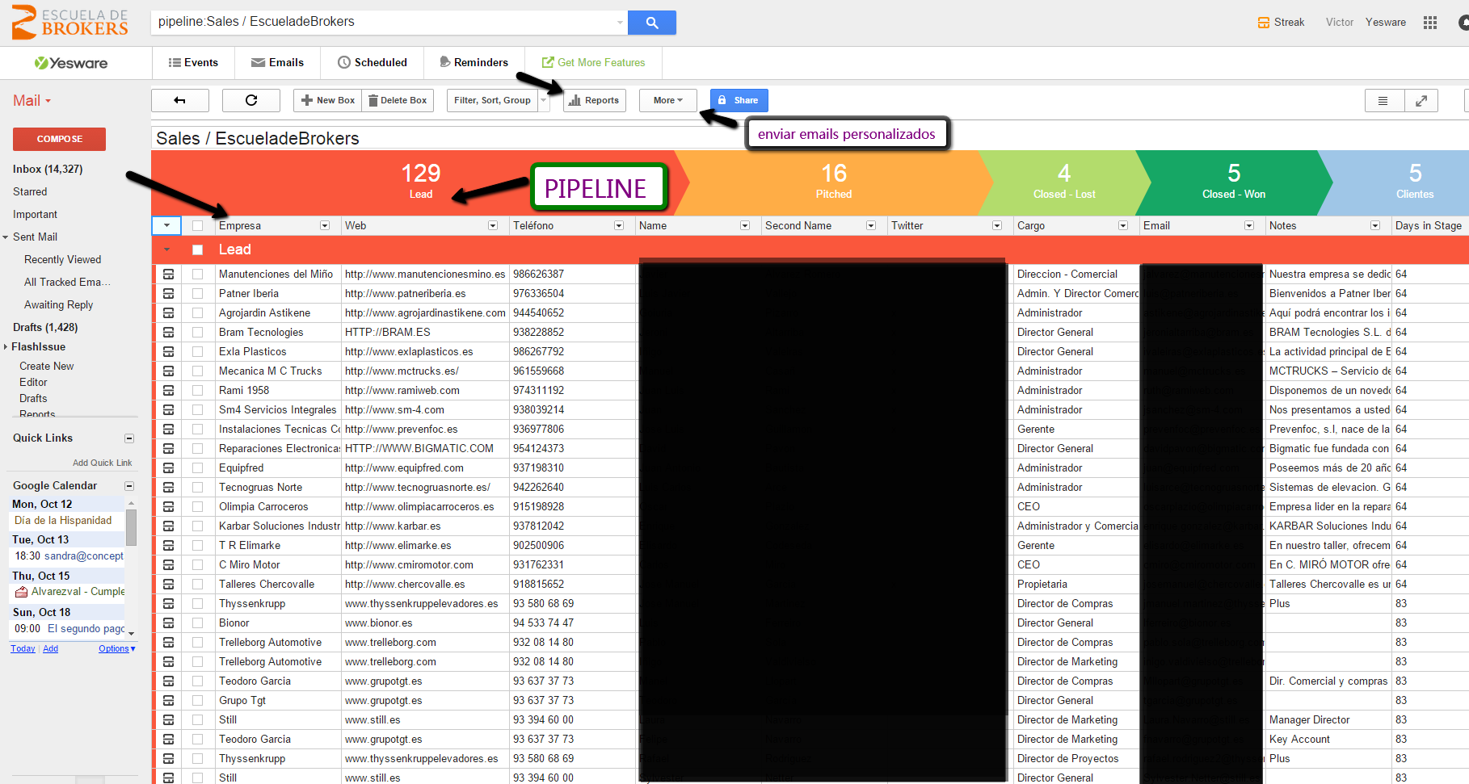Click the back arrow toolbar button

[180, 100]
